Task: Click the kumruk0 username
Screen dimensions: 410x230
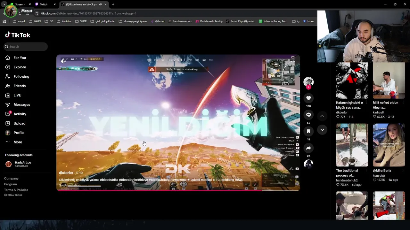Action: point(379,176)
